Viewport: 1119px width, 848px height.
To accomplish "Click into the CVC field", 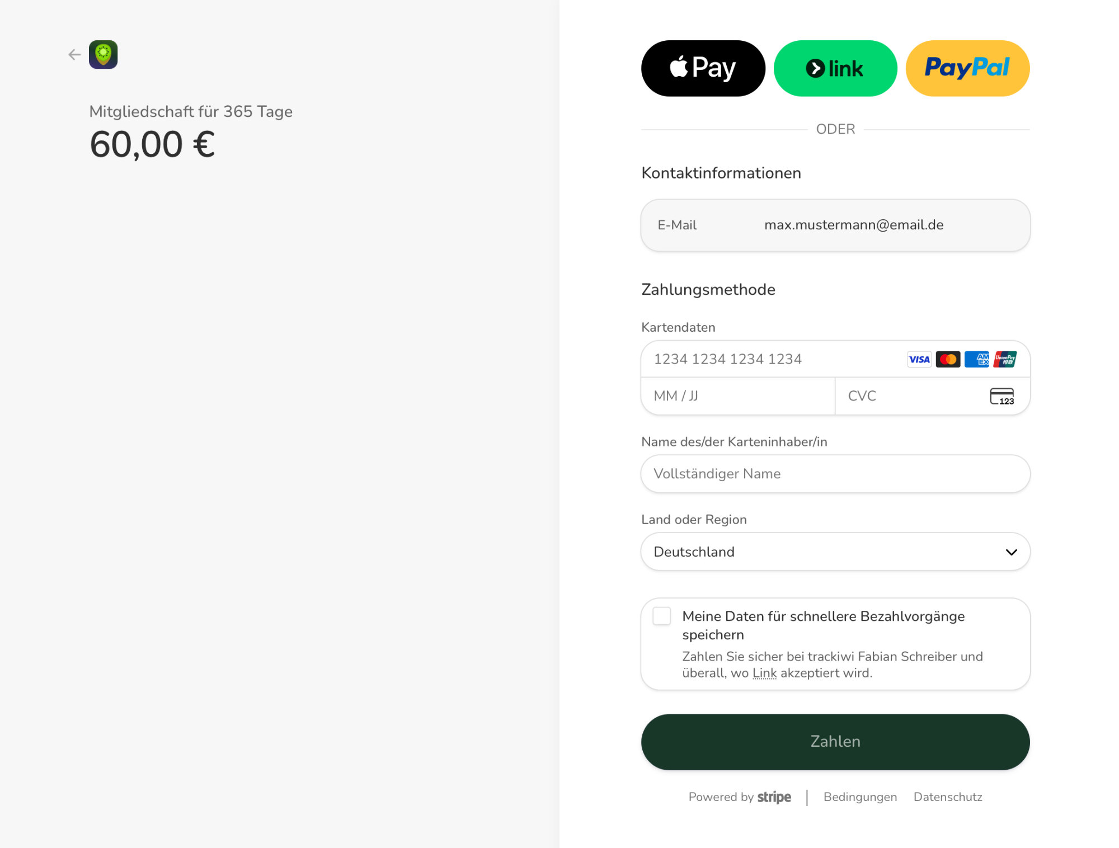I will [912, 396].
